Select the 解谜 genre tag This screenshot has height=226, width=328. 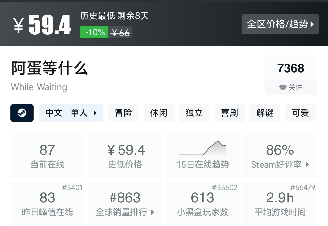[265, 113]
